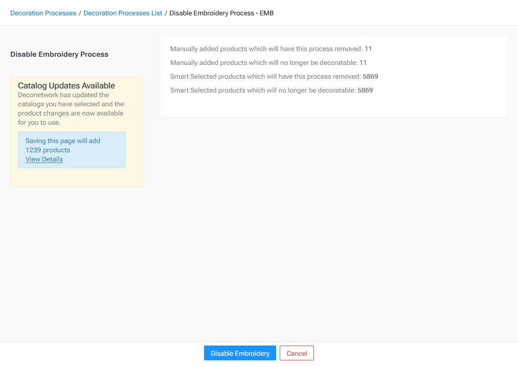This screenshot has height=367, width=518.
Task: Click 'Manually added products which will no longer be decoratable' line
Action: click(268, 63)
